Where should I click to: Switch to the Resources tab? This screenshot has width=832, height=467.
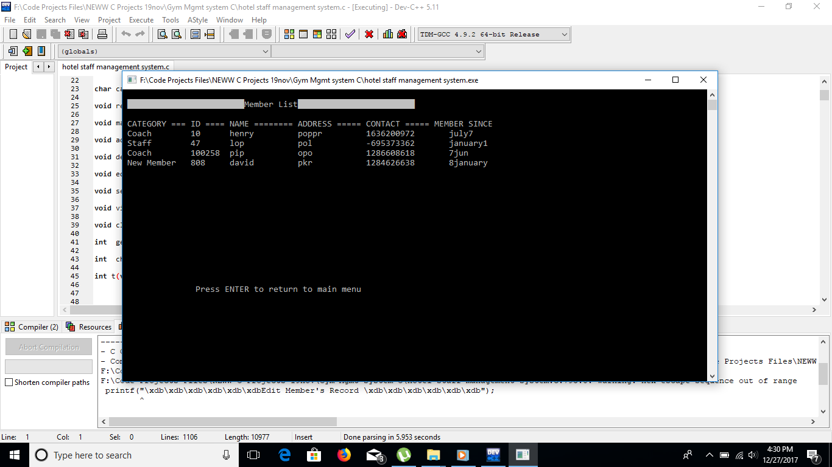pos(89,327)
